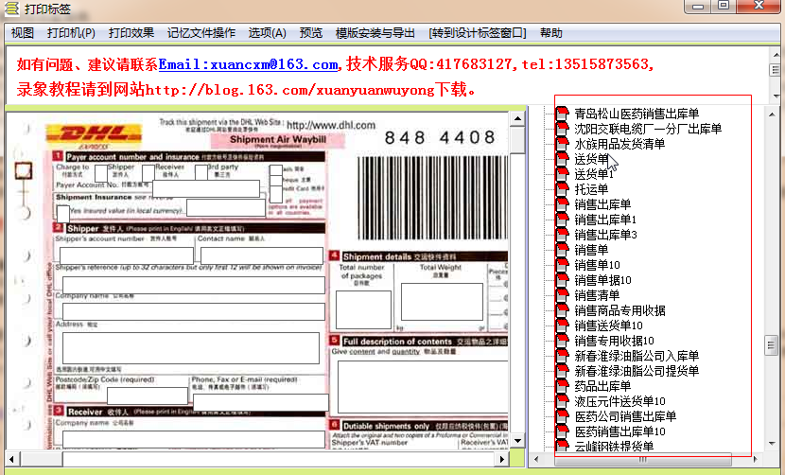Click the Payer Account No. field

pyautogui.click(x=206, y=189)
